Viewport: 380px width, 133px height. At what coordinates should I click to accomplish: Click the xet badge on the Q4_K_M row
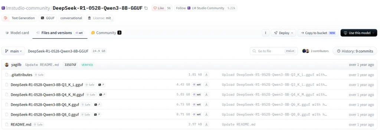pos(197,94)
